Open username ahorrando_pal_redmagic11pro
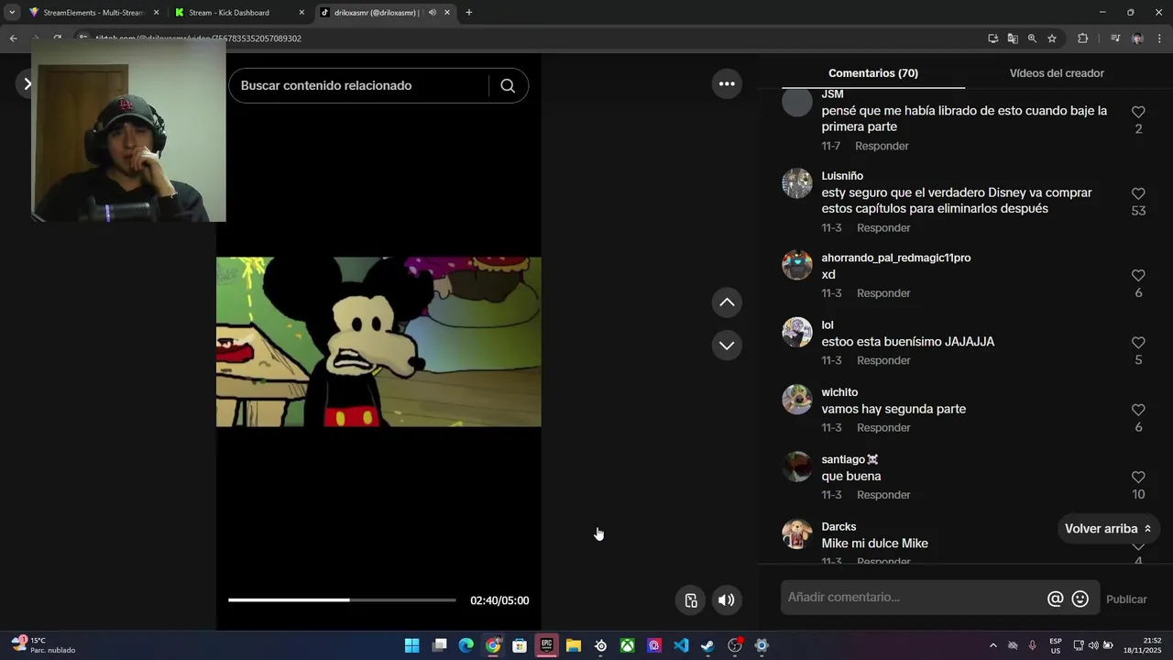The image size is (1173, 660). pos(895,258)
